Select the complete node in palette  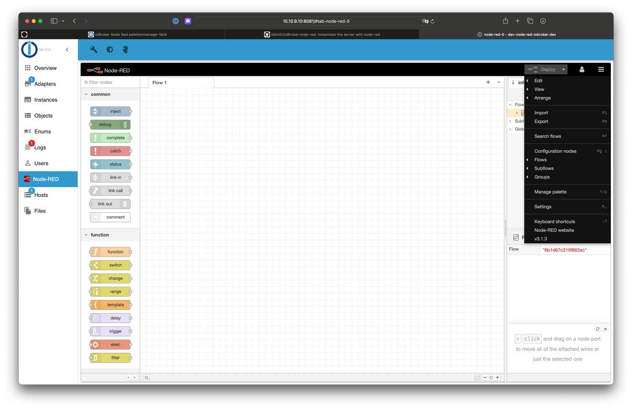click(110, 138)
